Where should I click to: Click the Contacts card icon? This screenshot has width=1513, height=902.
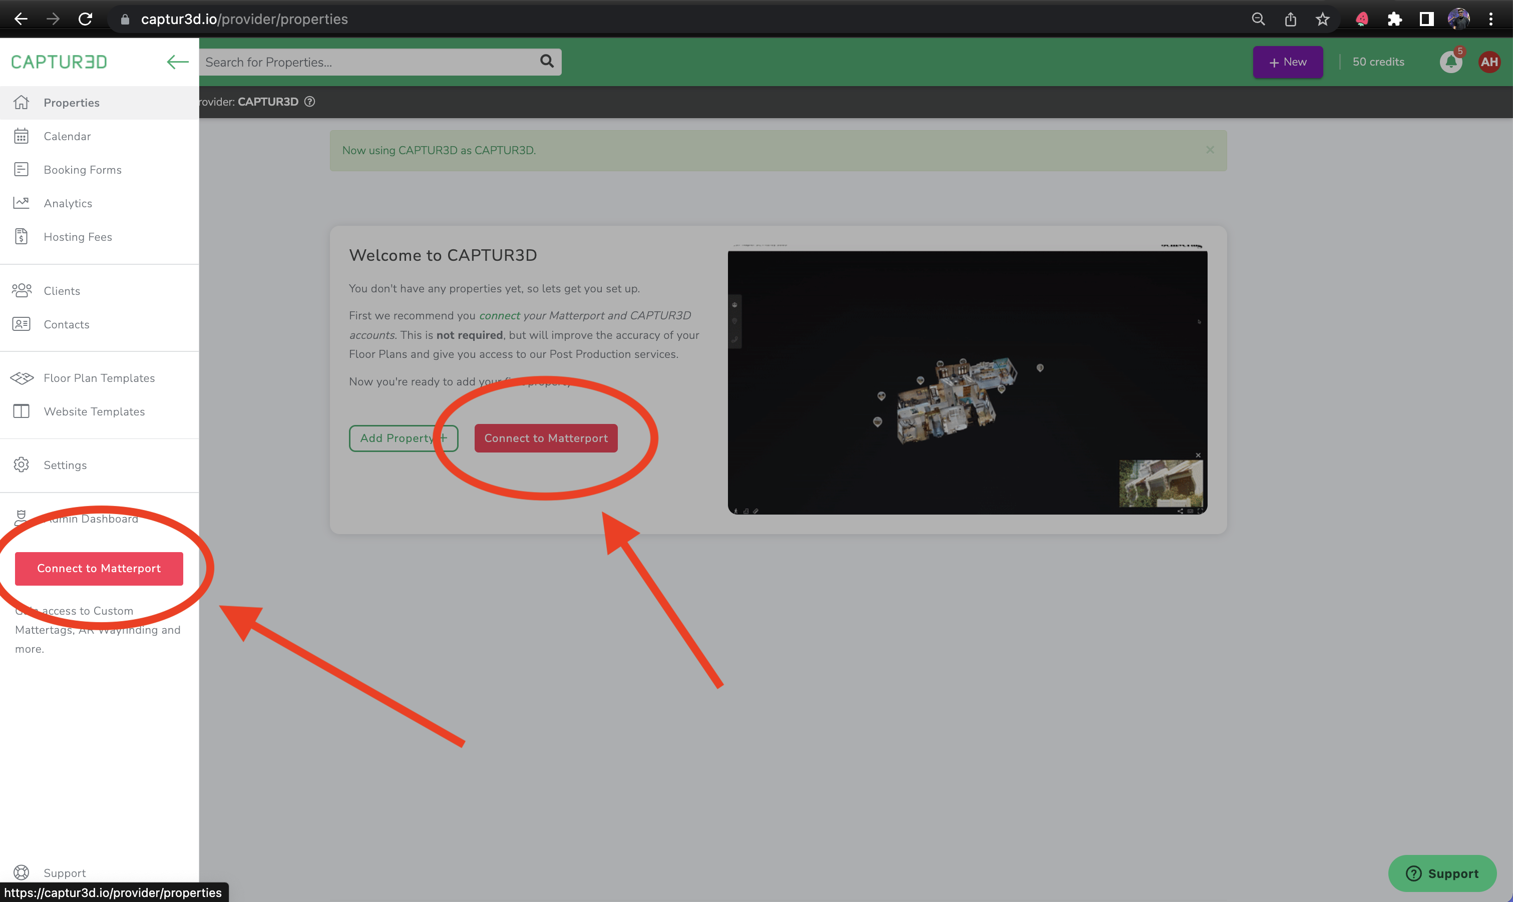point(21,324)
